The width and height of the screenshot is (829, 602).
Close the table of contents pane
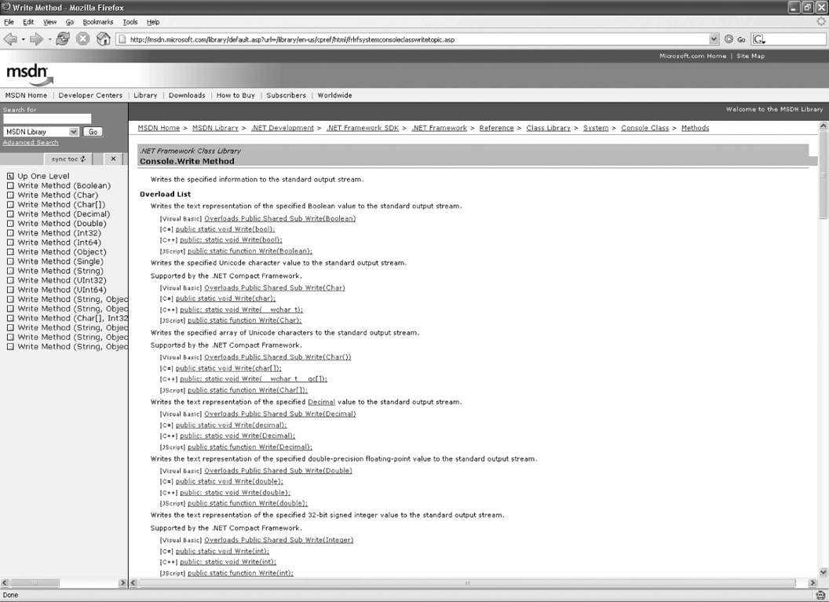point(113,159)
